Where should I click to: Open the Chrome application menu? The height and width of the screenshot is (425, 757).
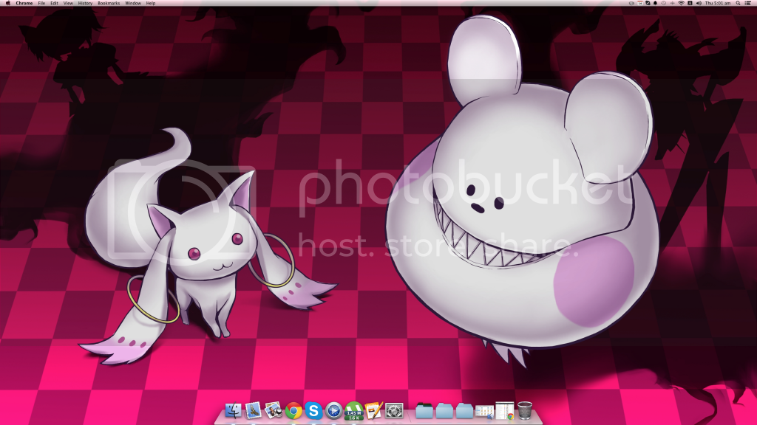click(x=24, y=4)
